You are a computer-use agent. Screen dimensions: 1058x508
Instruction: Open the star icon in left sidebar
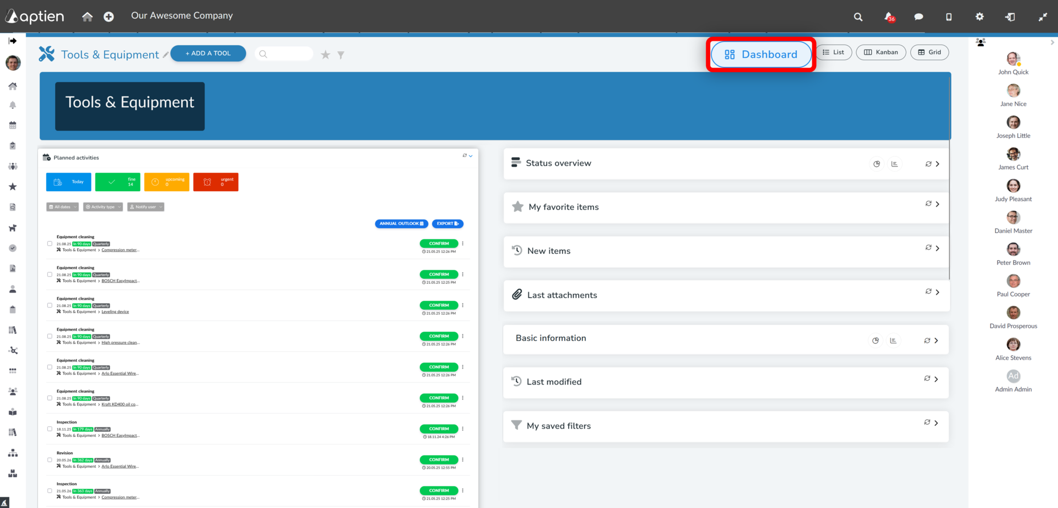click(x=13, y=187)
